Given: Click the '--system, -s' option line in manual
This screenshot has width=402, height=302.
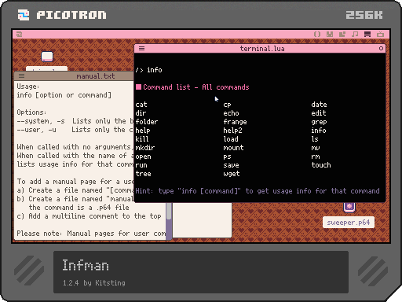Looking at the screenshot, I should 75,121.
